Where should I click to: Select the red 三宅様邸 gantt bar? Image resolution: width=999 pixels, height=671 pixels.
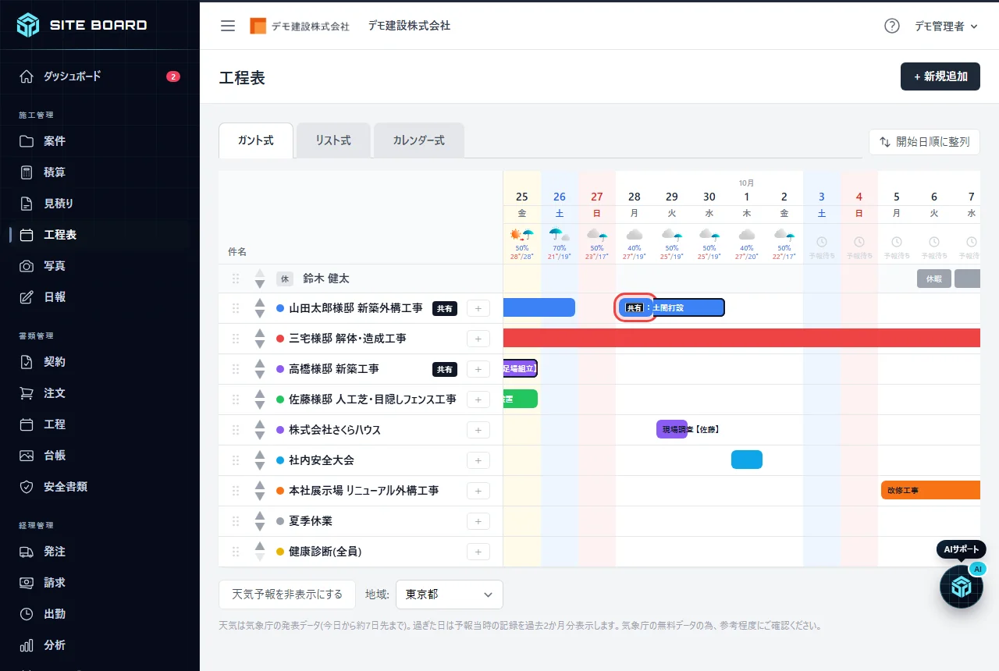pyautogui.click(x=741, y=338)
